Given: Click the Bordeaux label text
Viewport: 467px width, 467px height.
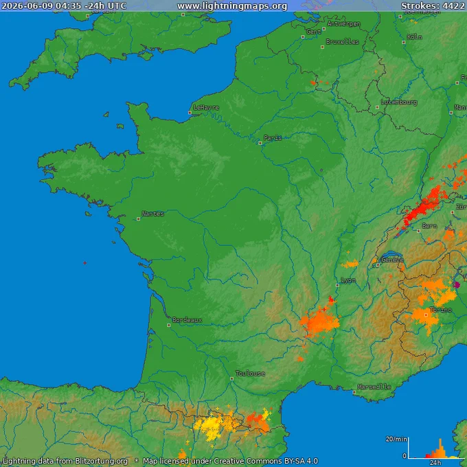Looking at the screenshot, I should [187, 320].
